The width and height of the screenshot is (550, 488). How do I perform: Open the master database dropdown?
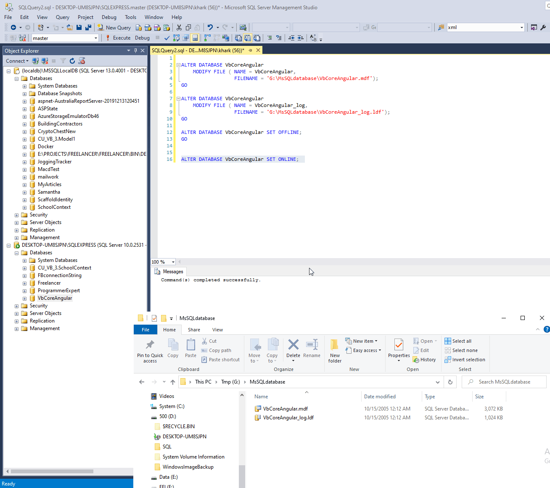coord(96,38)
